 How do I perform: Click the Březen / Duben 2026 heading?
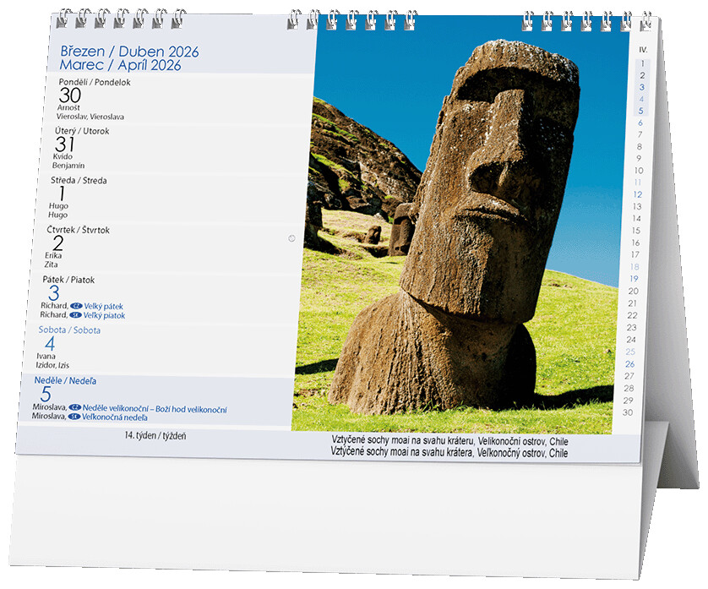click(129, 52)
